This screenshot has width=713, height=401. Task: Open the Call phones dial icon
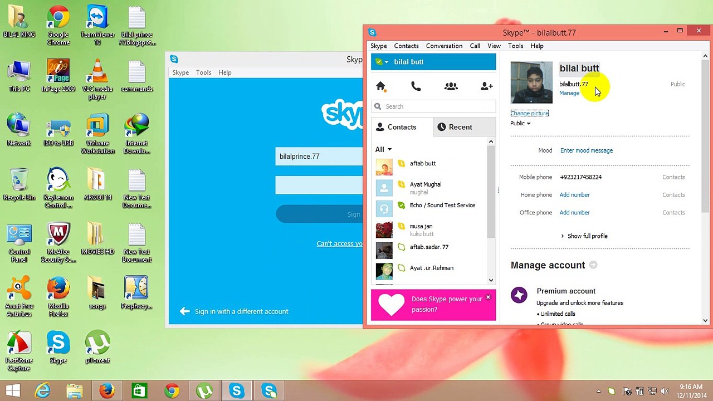pos(416,86)
